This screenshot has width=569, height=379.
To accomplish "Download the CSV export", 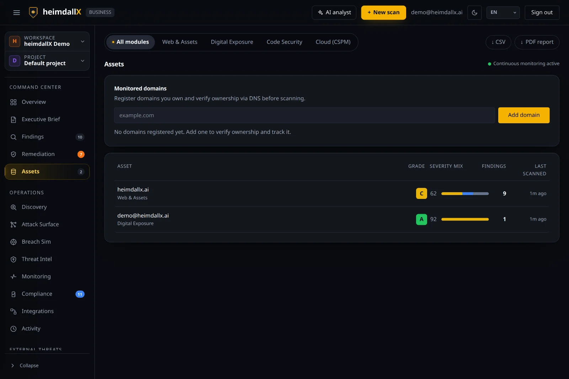I will pyautogui.click(x=498, y=42).
